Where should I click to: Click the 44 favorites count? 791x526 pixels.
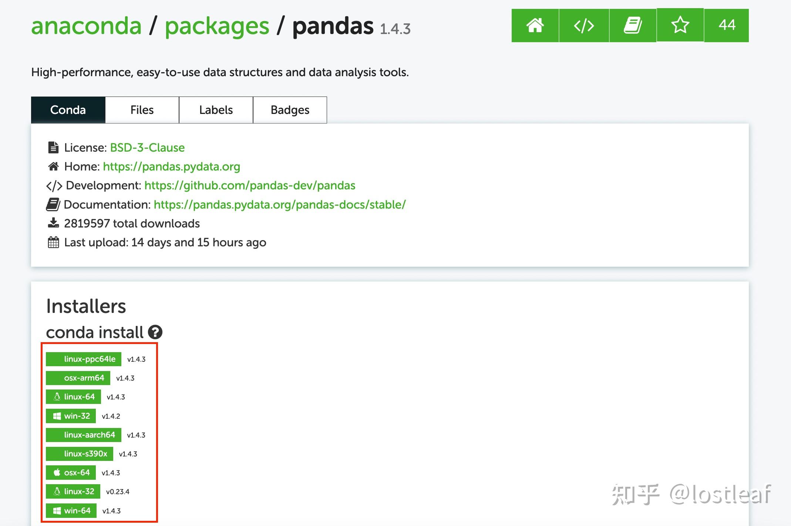[x=727, y=26]
